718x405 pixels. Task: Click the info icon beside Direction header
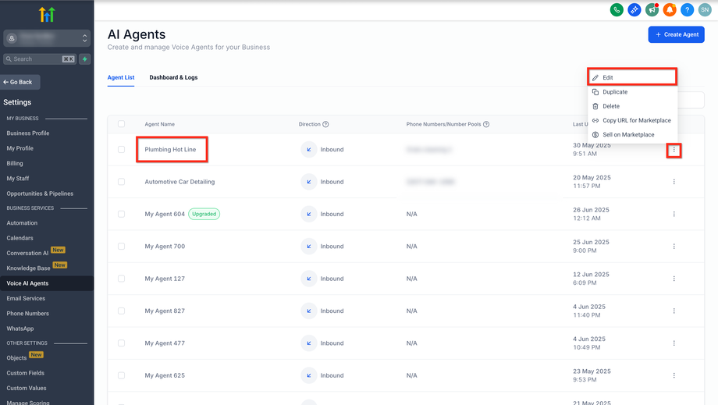[325, 124]
